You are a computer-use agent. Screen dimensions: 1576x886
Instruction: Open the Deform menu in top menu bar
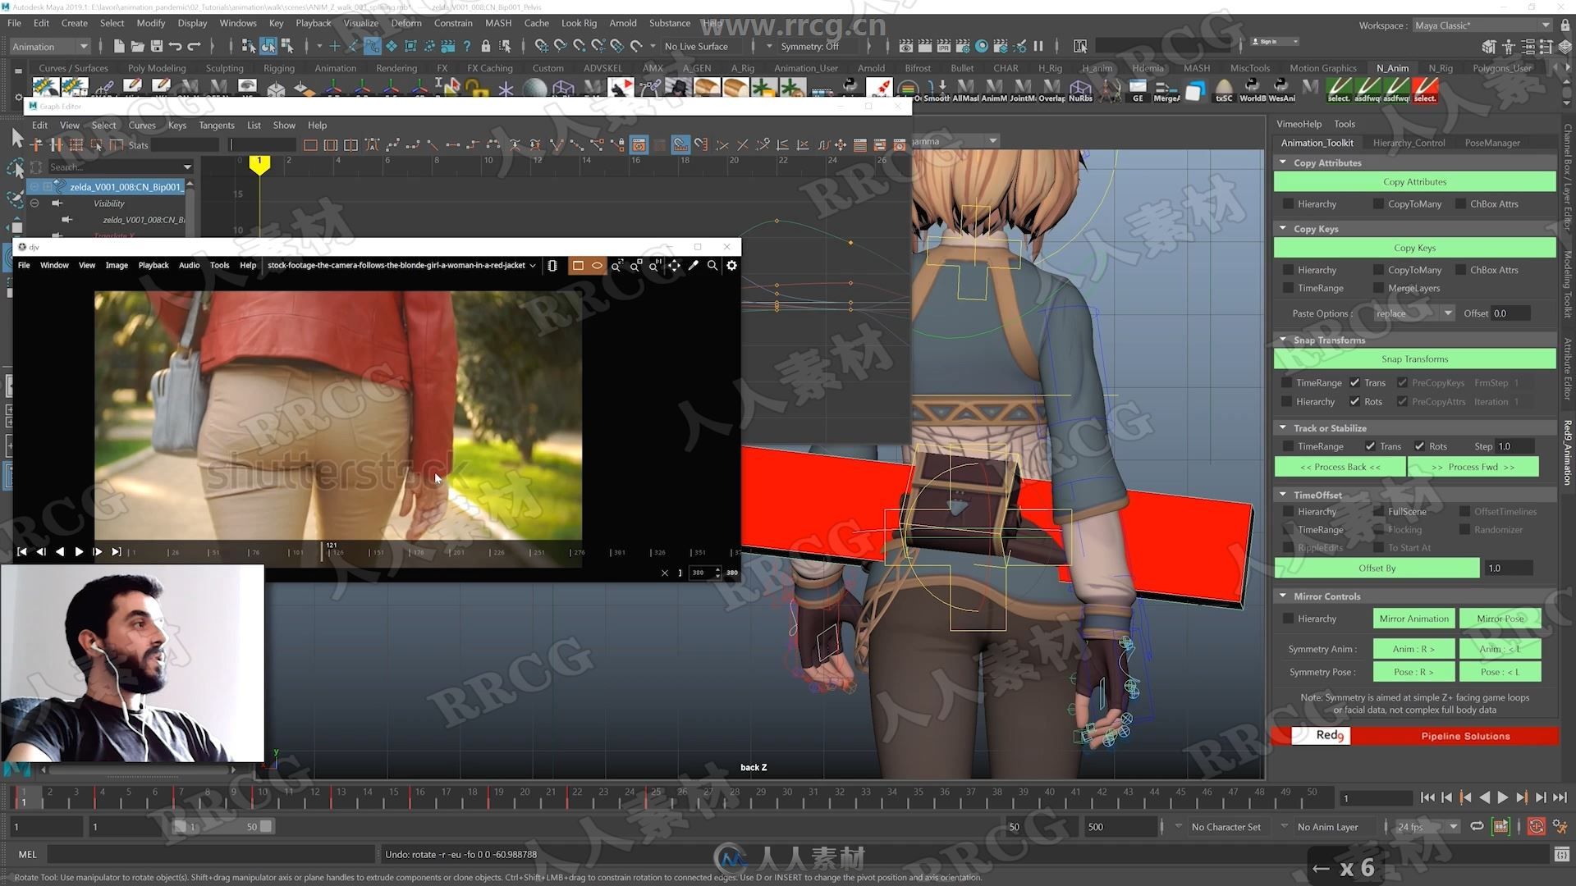pos(404,24)
